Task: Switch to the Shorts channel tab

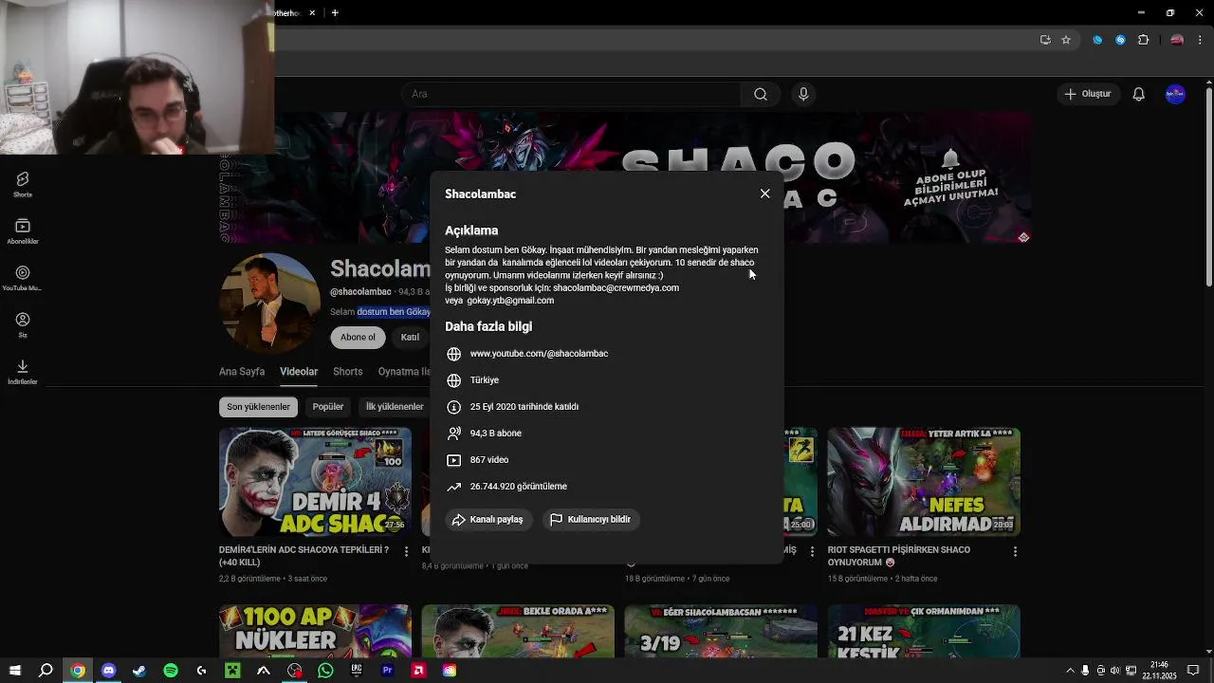Action: click(347, 372)
